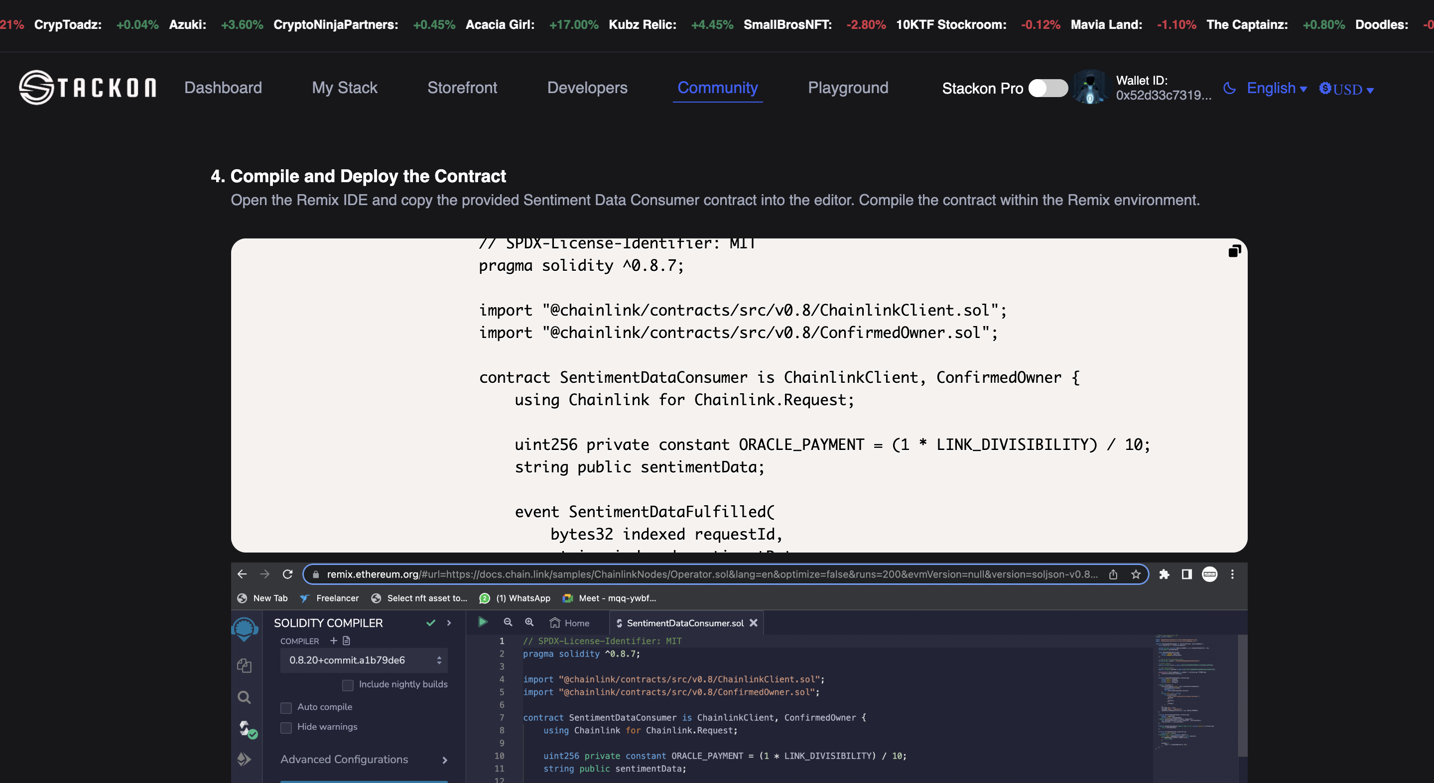Open the compiler version 0.8.20 selector
Viewport: 1434px width, 783px height.
[364, 660]
